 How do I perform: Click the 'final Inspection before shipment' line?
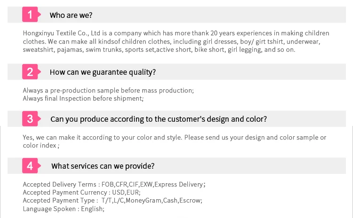pos(83,99)
